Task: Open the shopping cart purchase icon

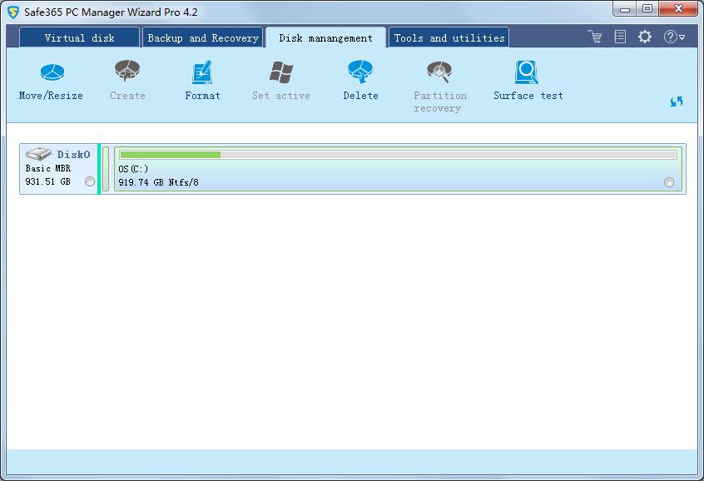Action: pyautogui.click(x=595, y=37)
